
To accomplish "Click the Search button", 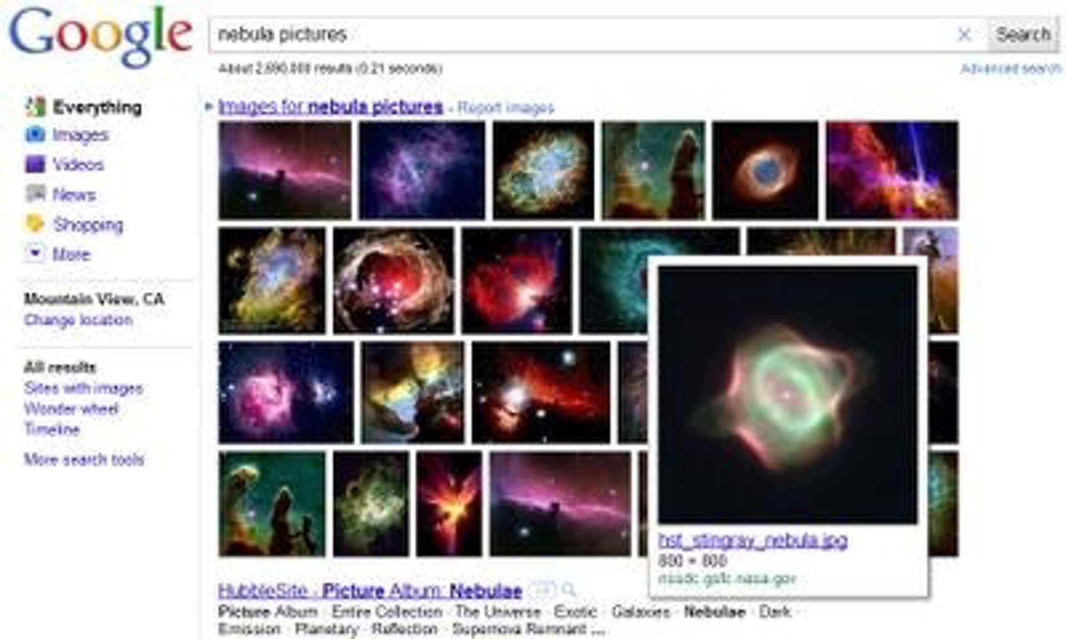I will 1023,34.
